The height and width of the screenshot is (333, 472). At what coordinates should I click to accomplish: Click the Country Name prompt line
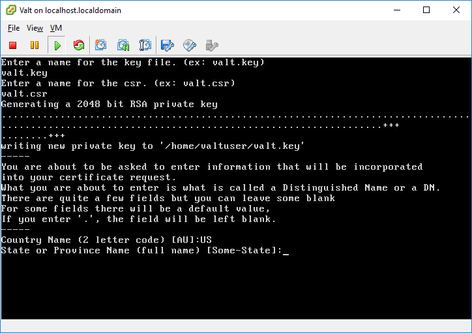pyautogui.click(x=106, y=240)
